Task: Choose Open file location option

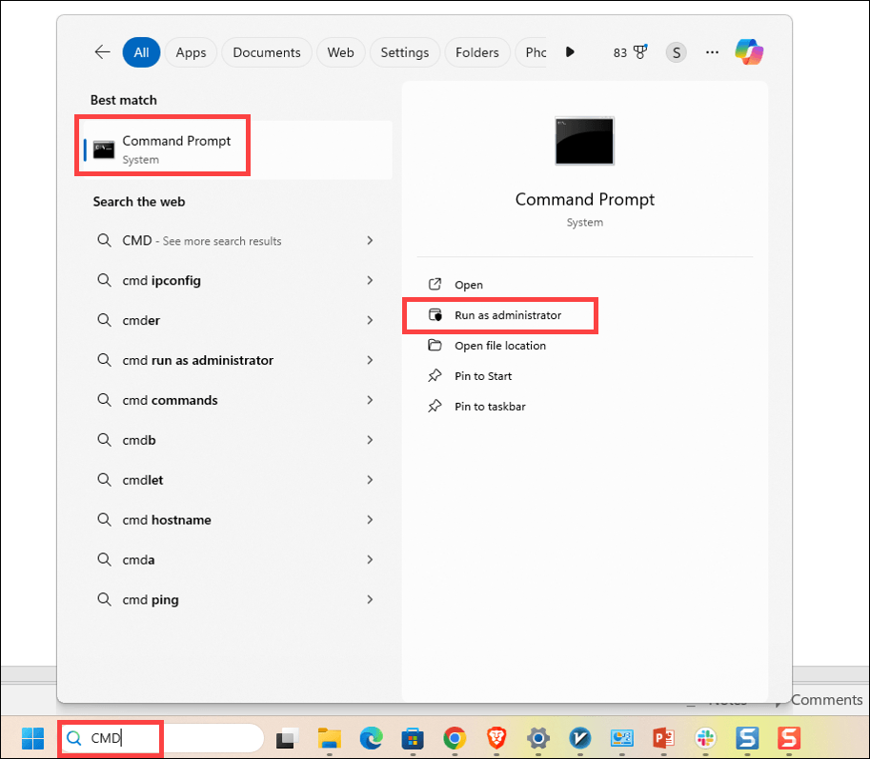Action: click(x=499, y=346)
